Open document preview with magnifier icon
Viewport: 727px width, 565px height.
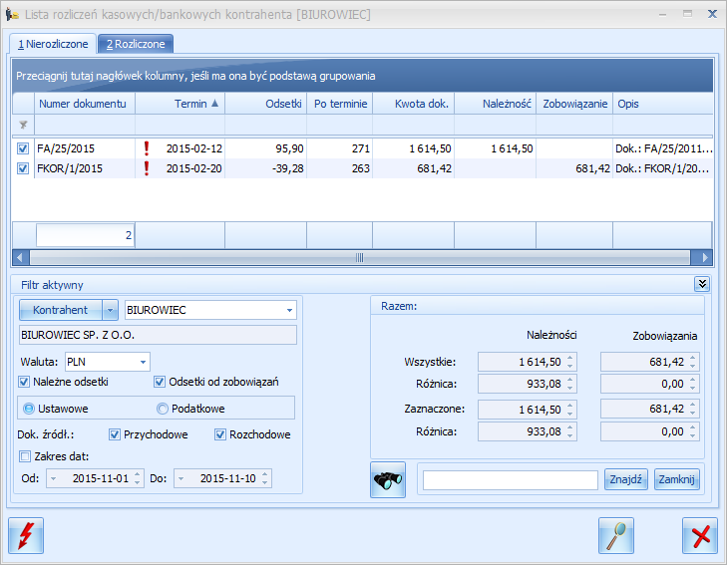616,535
